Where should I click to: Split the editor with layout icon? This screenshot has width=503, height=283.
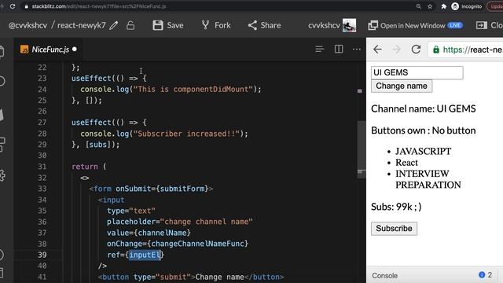(x=339, y=49)
